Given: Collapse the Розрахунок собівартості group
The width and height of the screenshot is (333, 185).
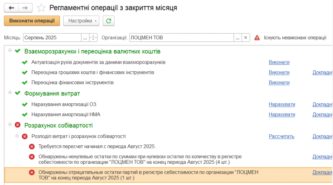Looking at the screenshot, I should click(x=10, y=124).
